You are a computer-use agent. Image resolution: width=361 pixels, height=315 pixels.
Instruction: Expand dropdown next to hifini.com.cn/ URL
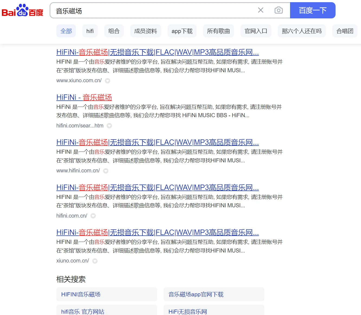coord(93,216)
